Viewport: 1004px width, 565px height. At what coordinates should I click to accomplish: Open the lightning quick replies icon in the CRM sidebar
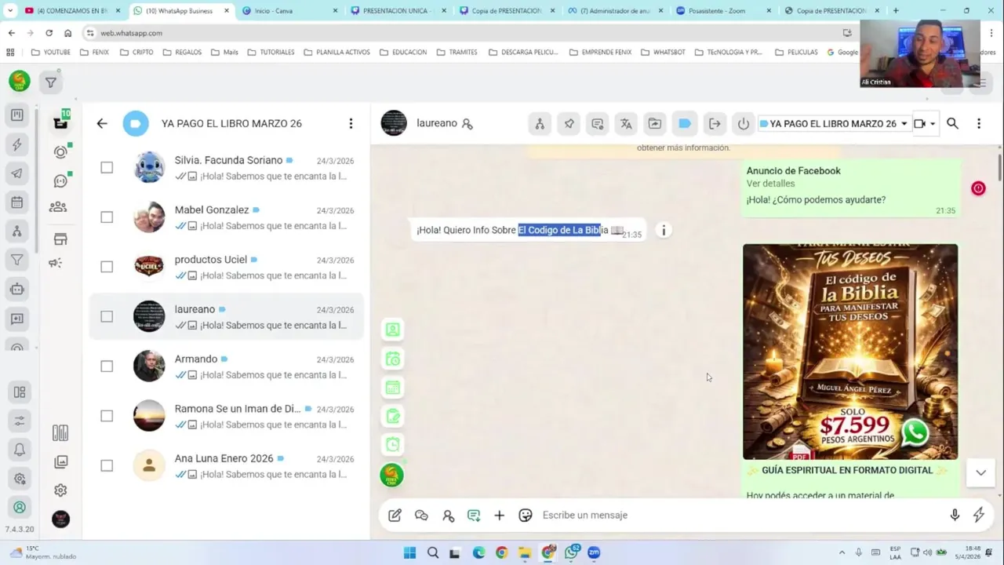17,144
